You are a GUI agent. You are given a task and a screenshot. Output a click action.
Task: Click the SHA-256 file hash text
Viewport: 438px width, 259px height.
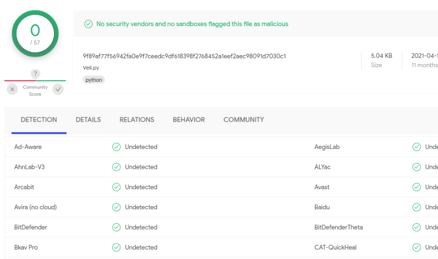pos(184,56)
